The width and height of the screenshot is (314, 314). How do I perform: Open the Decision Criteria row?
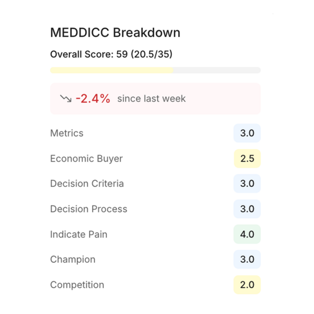87,184
